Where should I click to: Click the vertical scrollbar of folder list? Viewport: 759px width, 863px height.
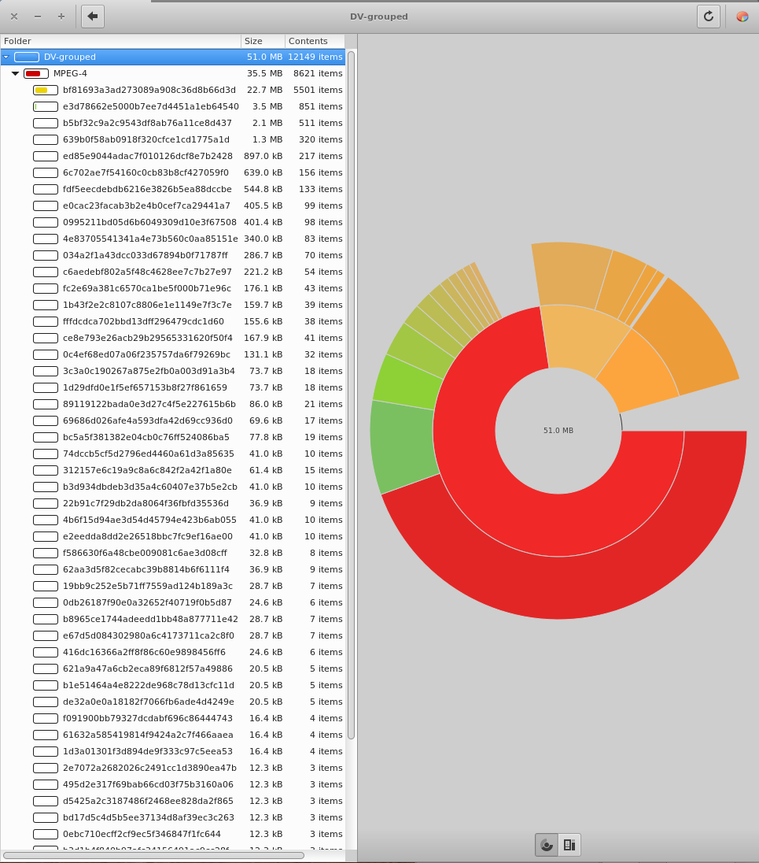351,394
